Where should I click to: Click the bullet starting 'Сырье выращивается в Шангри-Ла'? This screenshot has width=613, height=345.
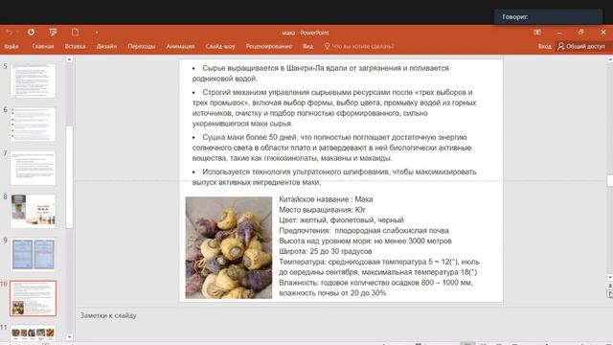tap(321, 73)
